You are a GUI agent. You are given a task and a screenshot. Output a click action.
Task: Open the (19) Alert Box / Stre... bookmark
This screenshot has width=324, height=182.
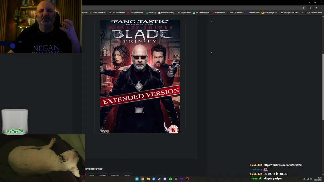click(x=201, y=13)
